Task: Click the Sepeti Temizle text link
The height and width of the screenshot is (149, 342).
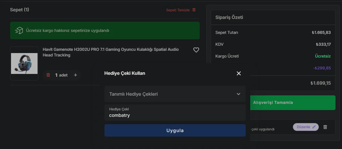Action: click(x=178, y=10)
